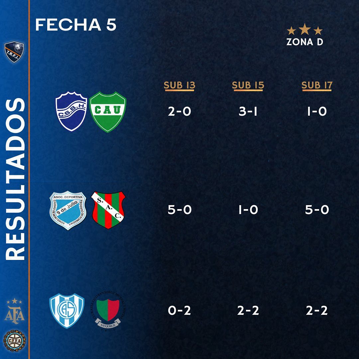This screenshot has width=359, height=359.
Task: Click the C.S.B.H. blue club crest
Action: (x=71, y=111)
